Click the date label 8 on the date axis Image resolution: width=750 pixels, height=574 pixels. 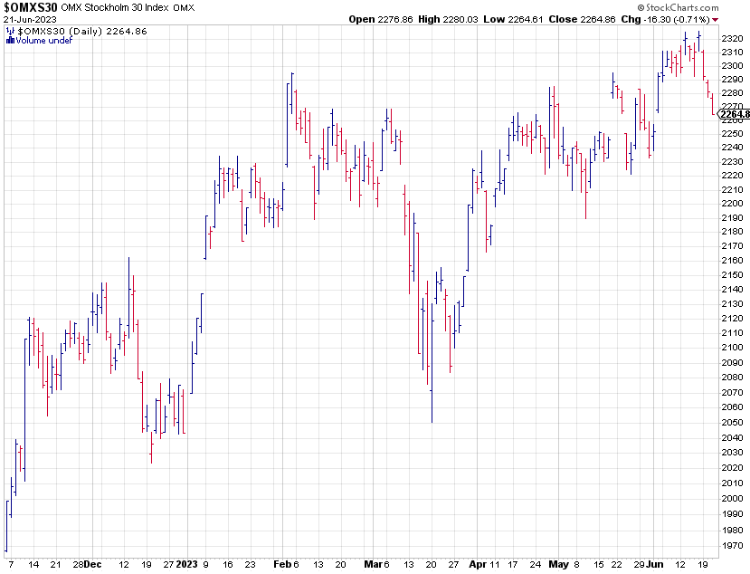pos(576,564)
